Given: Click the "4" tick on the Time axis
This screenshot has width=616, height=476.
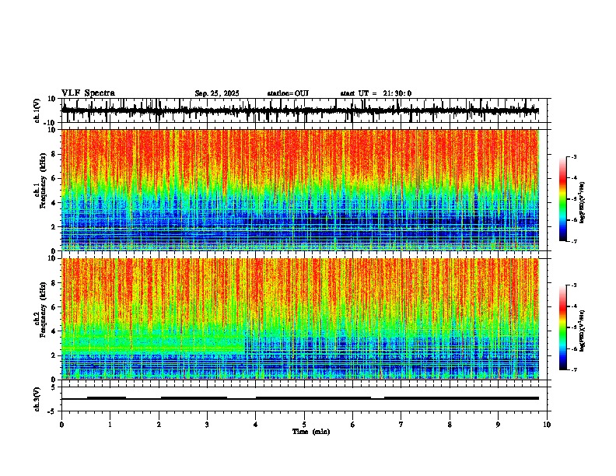Looking at the screenshot, I should 255,425.
